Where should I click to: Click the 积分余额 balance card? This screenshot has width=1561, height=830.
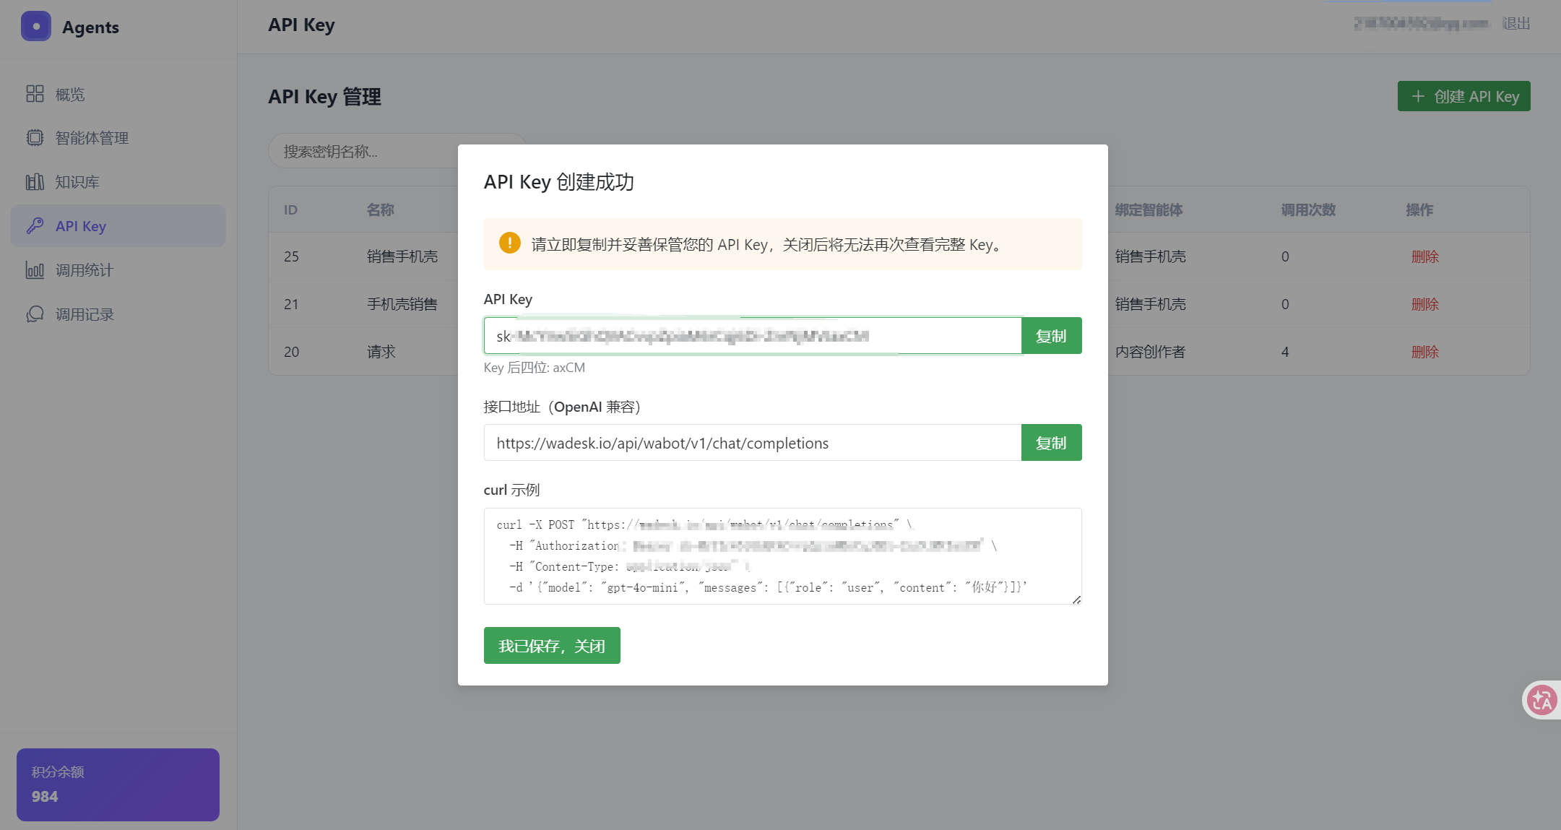point(118,784)
